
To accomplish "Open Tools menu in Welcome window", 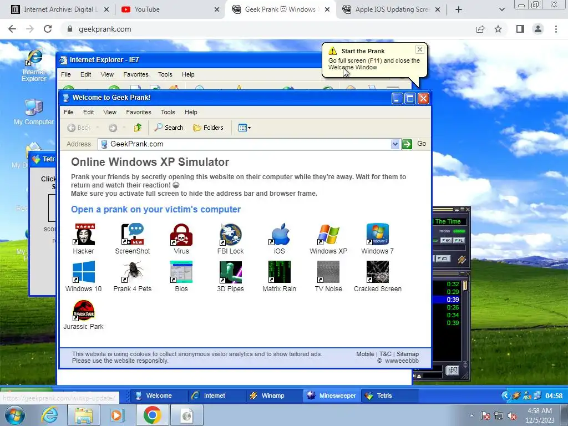I will (x=168, y=112).
